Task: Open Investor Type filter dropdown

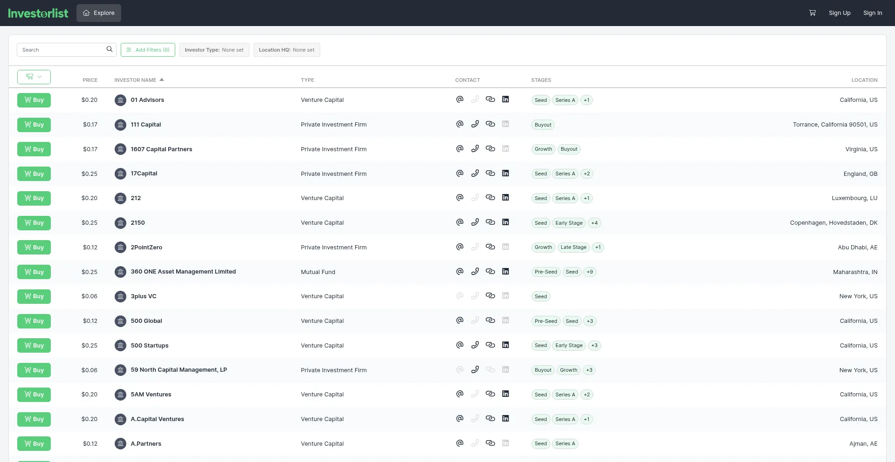Action: tap(214, 50)
